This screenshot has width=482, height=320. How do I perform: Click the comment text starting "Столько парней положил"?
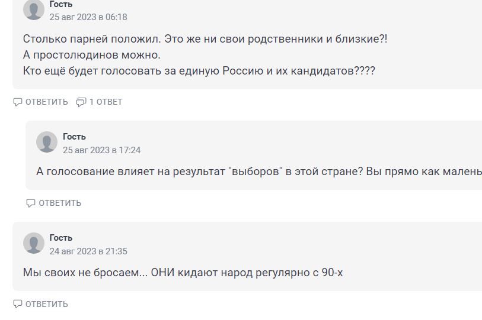[205, 39]
